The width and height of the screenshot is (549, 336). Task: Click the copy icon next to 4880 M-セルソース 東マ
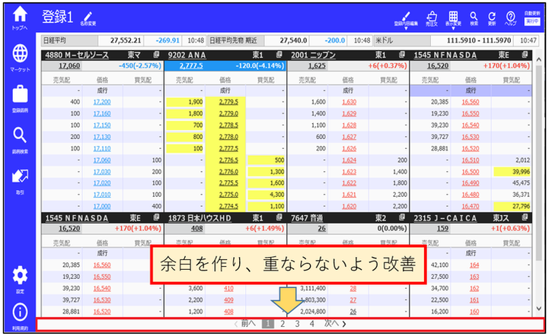tap(156, 54)
